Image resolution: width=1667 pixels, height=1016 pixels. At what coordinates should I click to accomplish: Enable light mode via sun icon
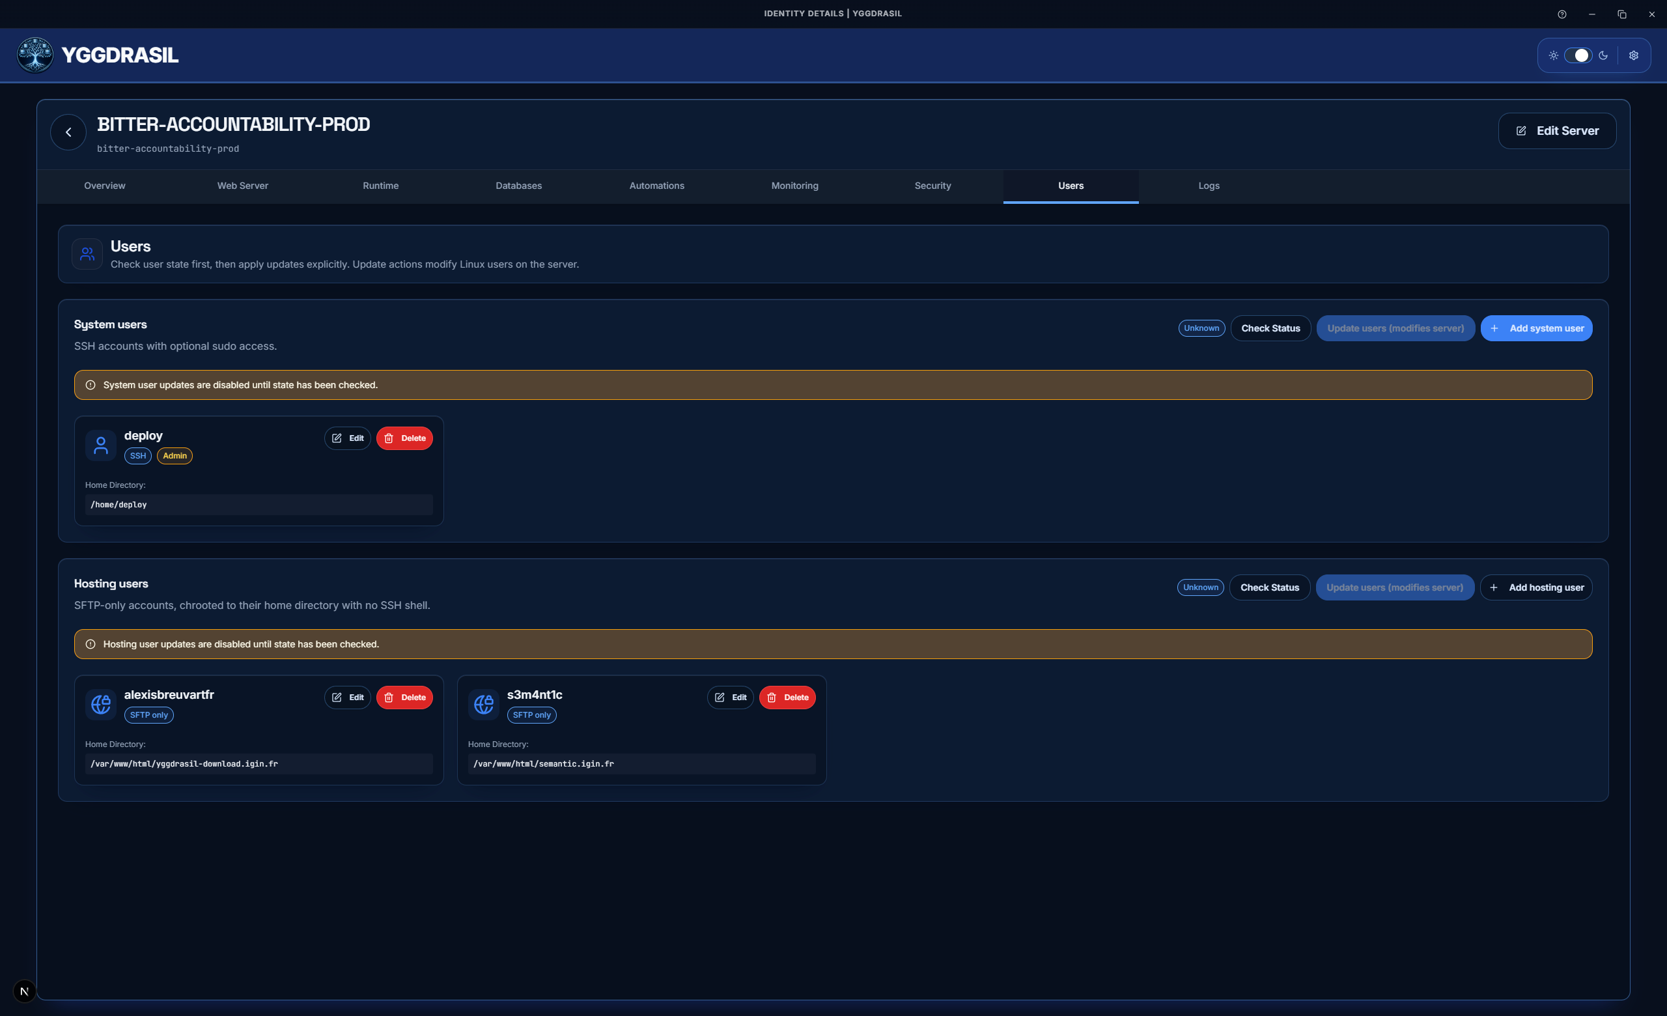[x=1554, y=55]
